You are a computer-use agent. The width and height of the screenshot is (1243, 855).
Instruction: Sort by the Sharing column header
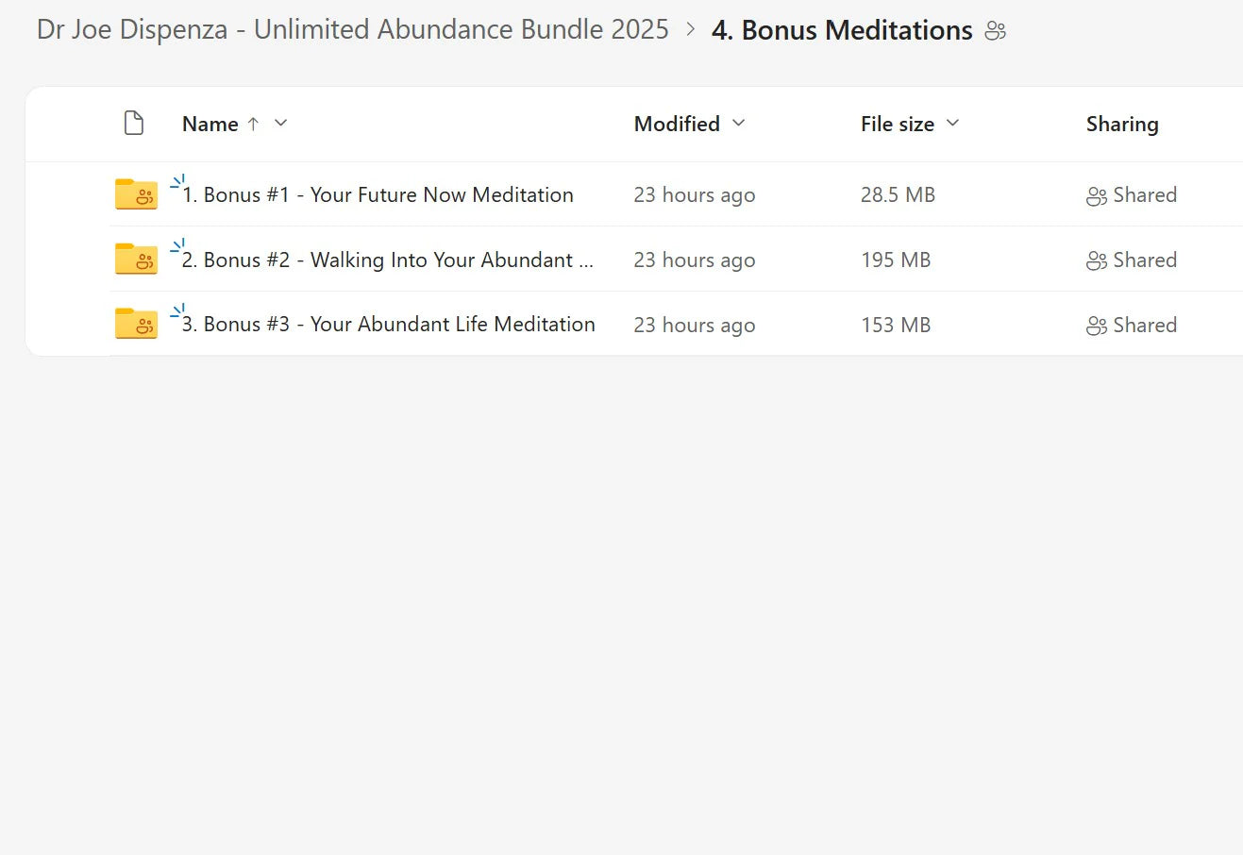click(1122, 124)
